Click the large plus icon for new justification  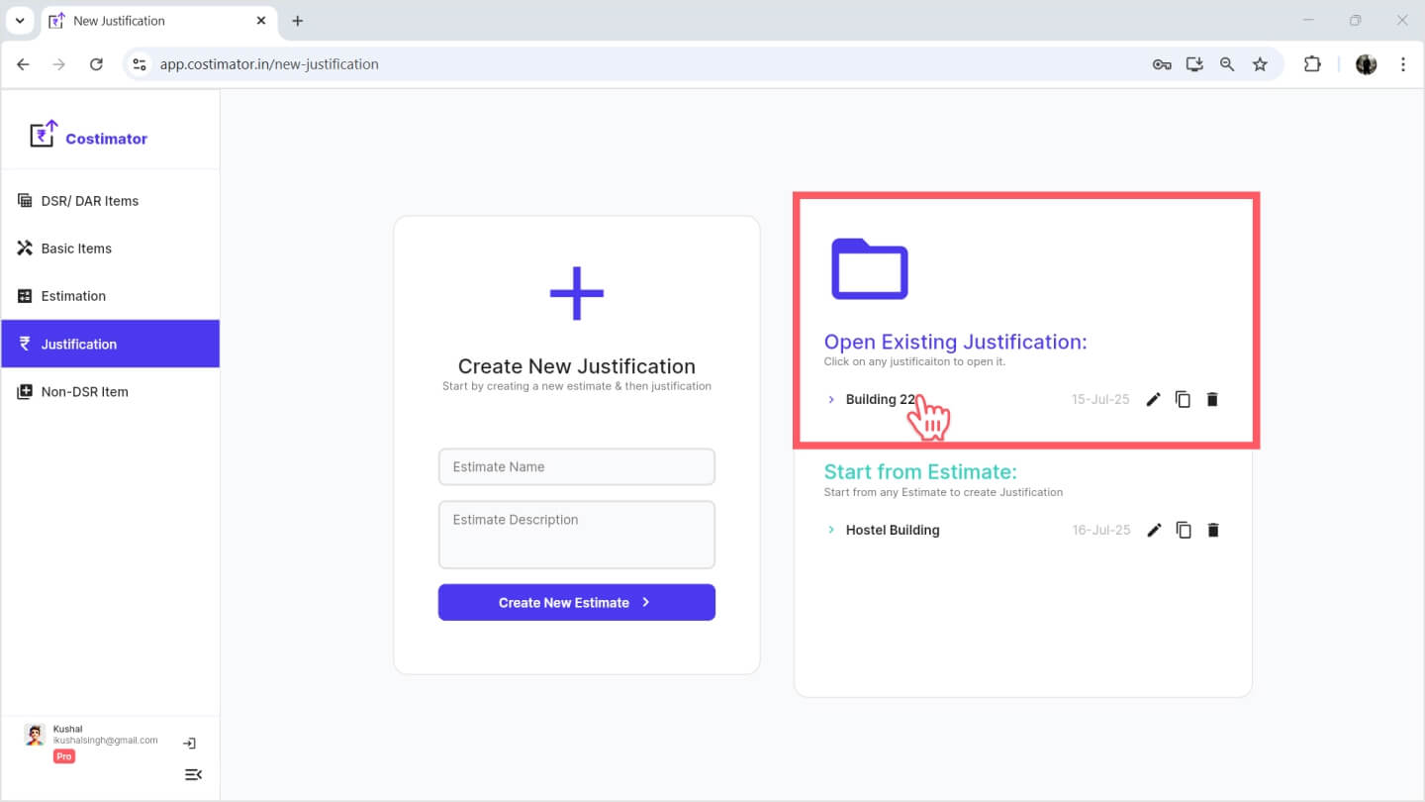577,293
